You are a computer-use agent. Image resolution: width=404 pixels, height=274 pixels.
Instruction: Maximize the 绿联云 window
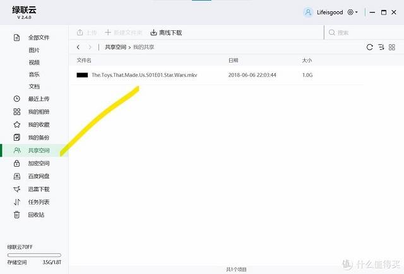(x=384, y=13)
